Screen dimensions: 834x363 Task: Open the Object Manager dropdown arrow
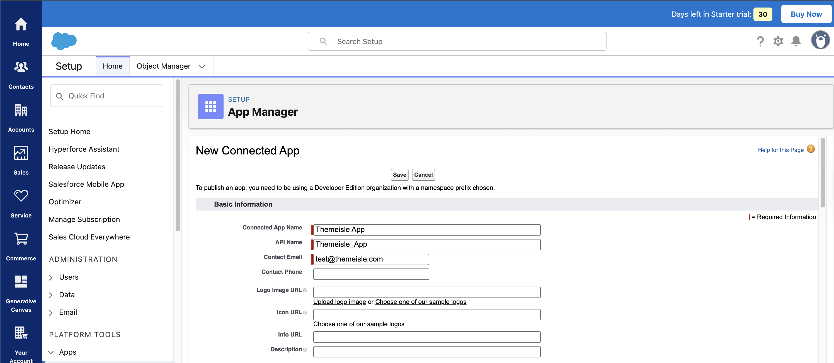(202, 66)
